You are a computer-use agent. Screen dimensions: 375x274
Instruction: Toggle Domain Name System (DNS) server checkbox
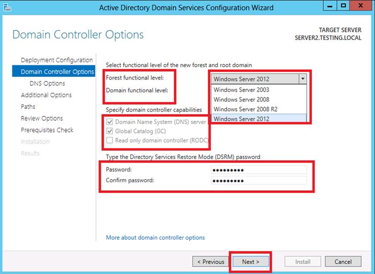[x=109, y=122]
